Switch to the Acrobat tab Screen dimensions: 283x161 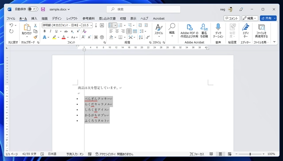pyautogui.click(x=159, y=19)
